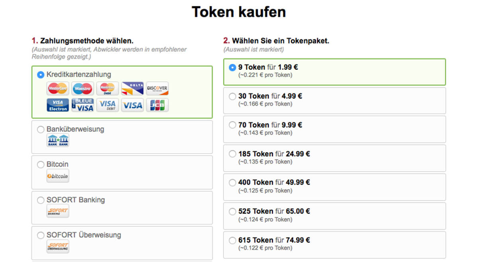478x262 pixels.
Task: Select 185 Token für 24.99 € option
Action: pos(233,154)
